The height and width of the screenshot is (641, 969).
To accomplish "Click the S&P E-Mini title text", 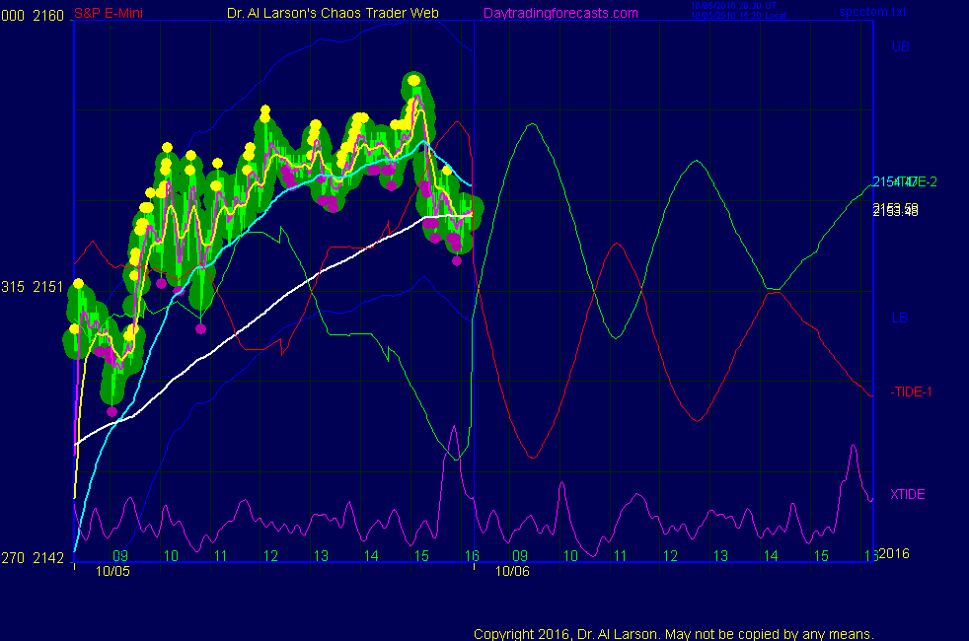I will 109,13.
